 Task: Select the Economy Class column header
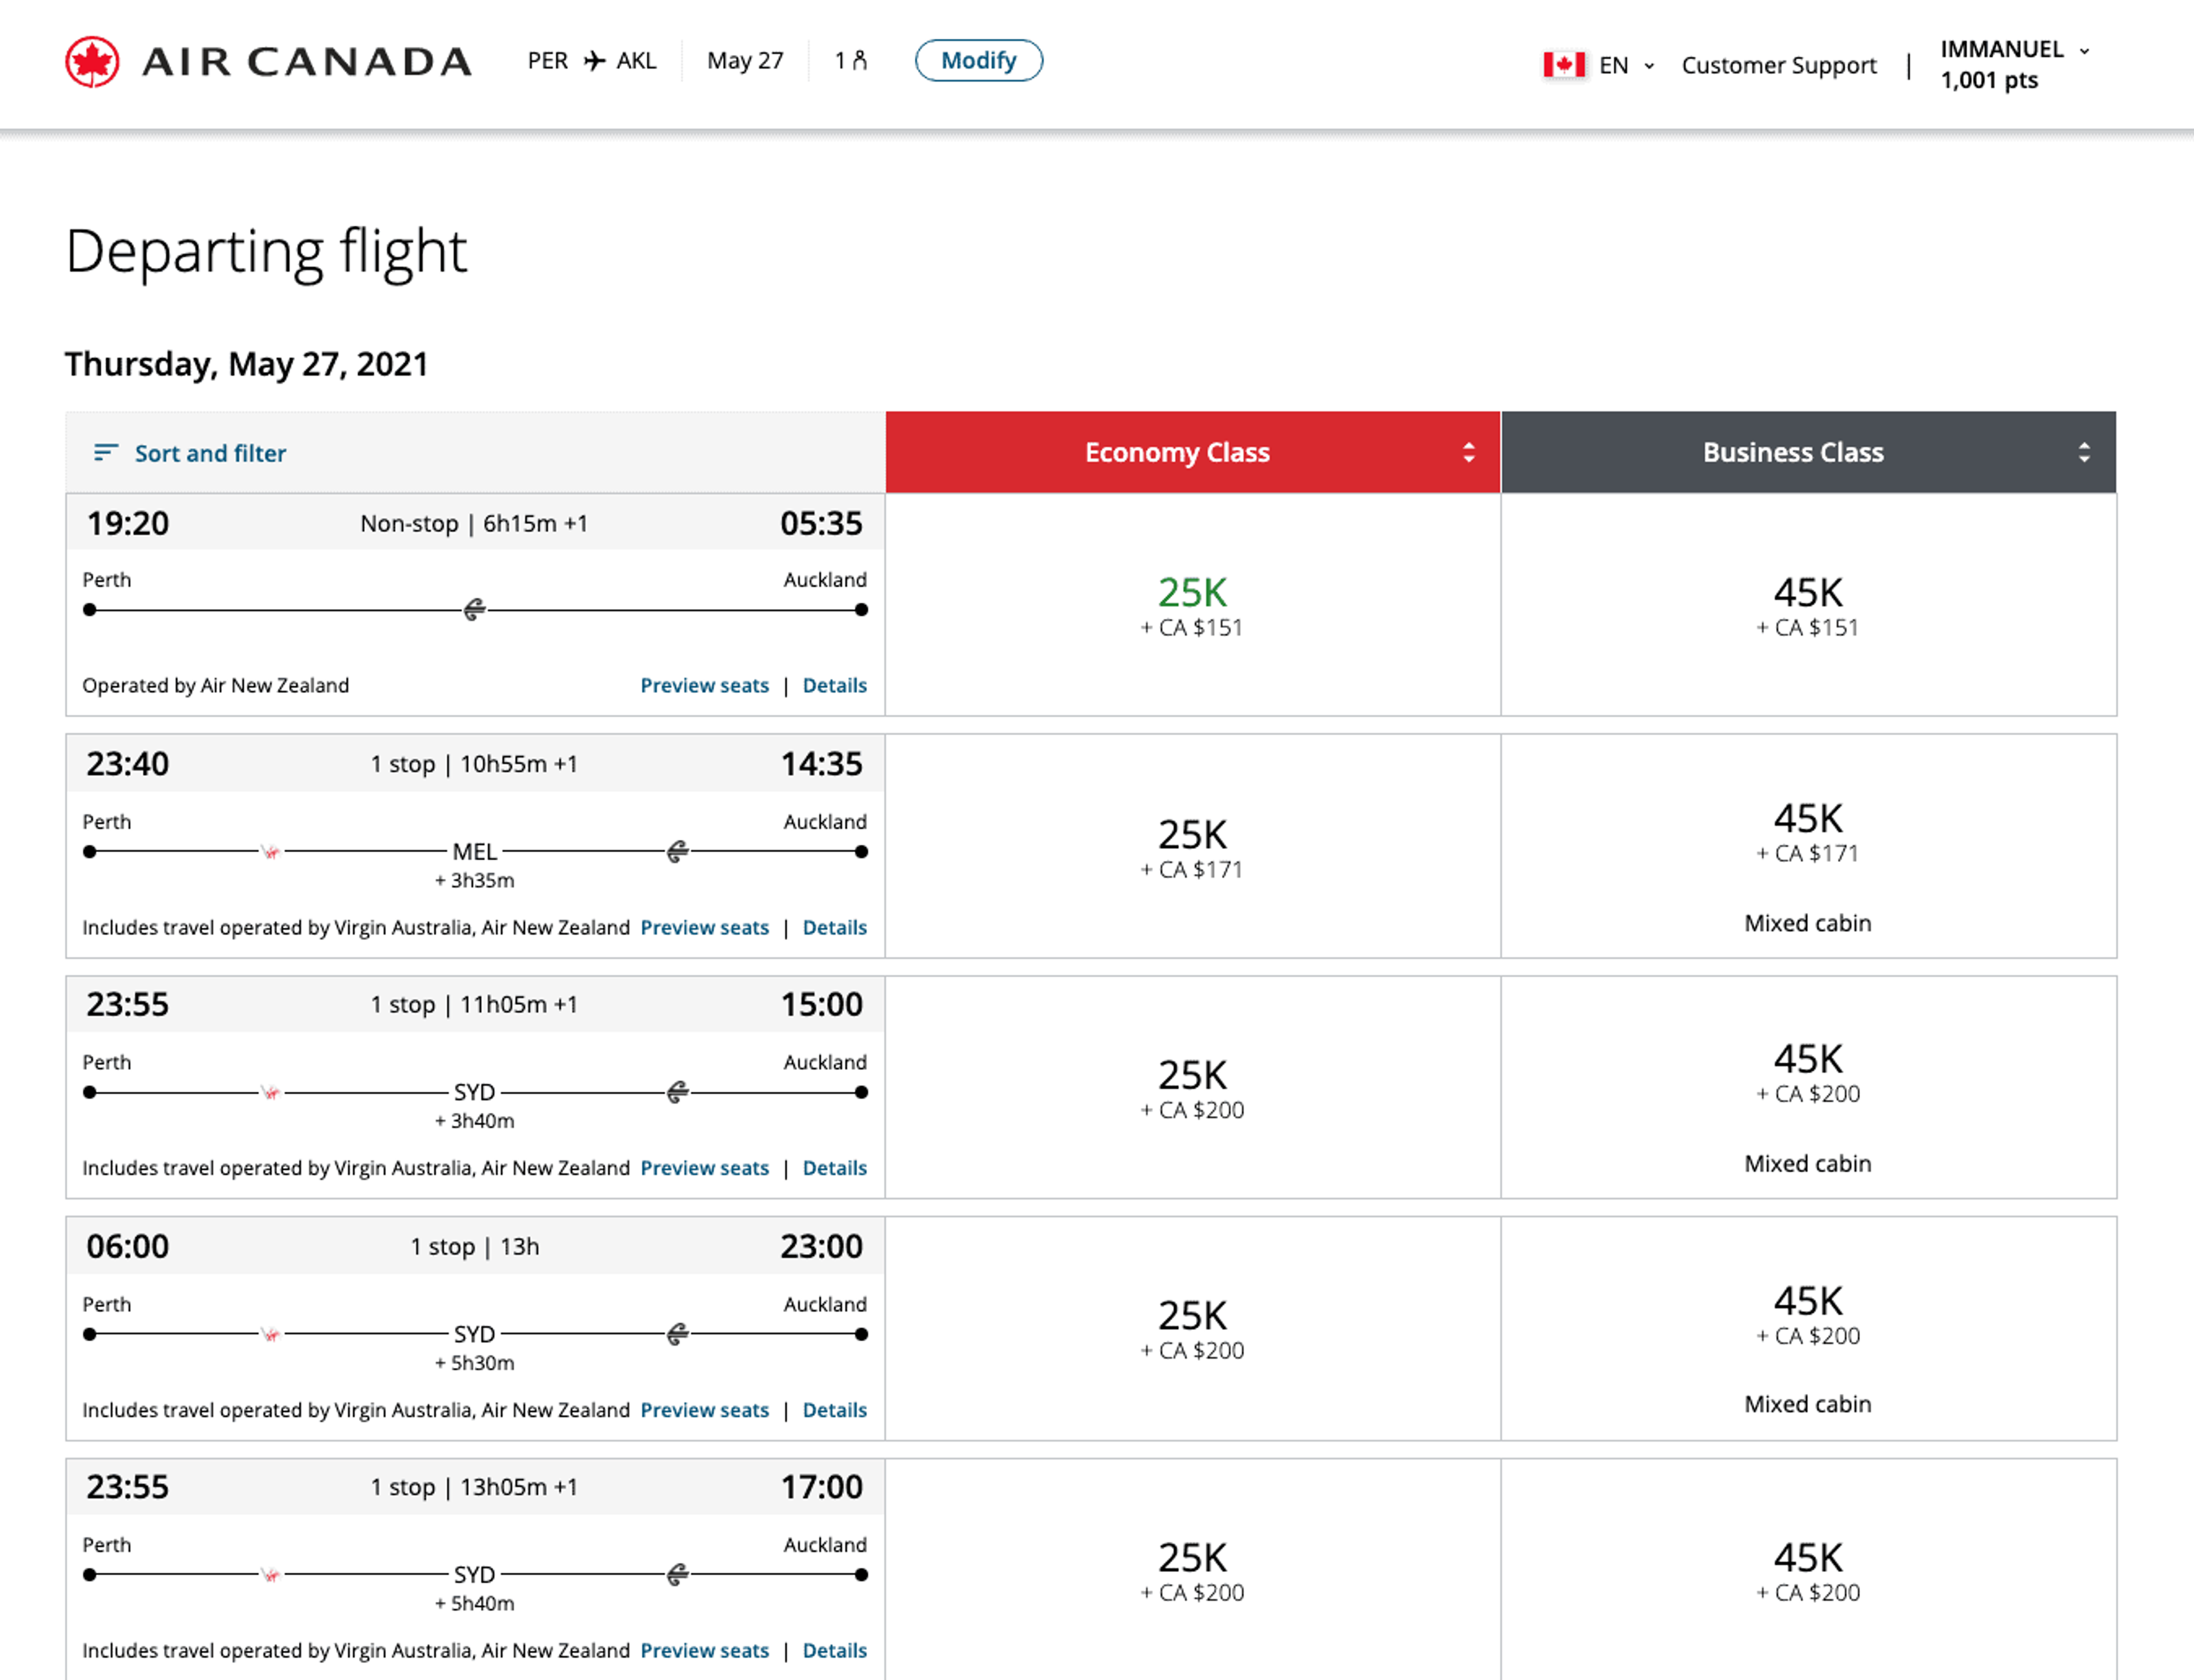click(x=1176, y=453)
